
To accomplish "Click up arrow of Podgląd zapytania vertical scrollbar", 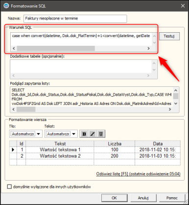I will pyautogui.click(x=176, y=90).
